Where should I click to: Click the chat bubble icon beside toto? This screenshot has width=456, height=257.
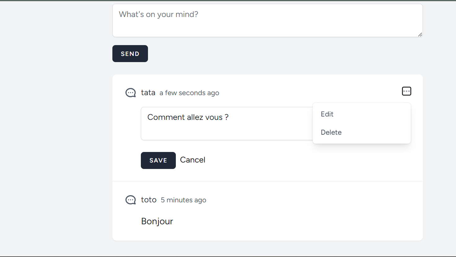tap(130, 200)
